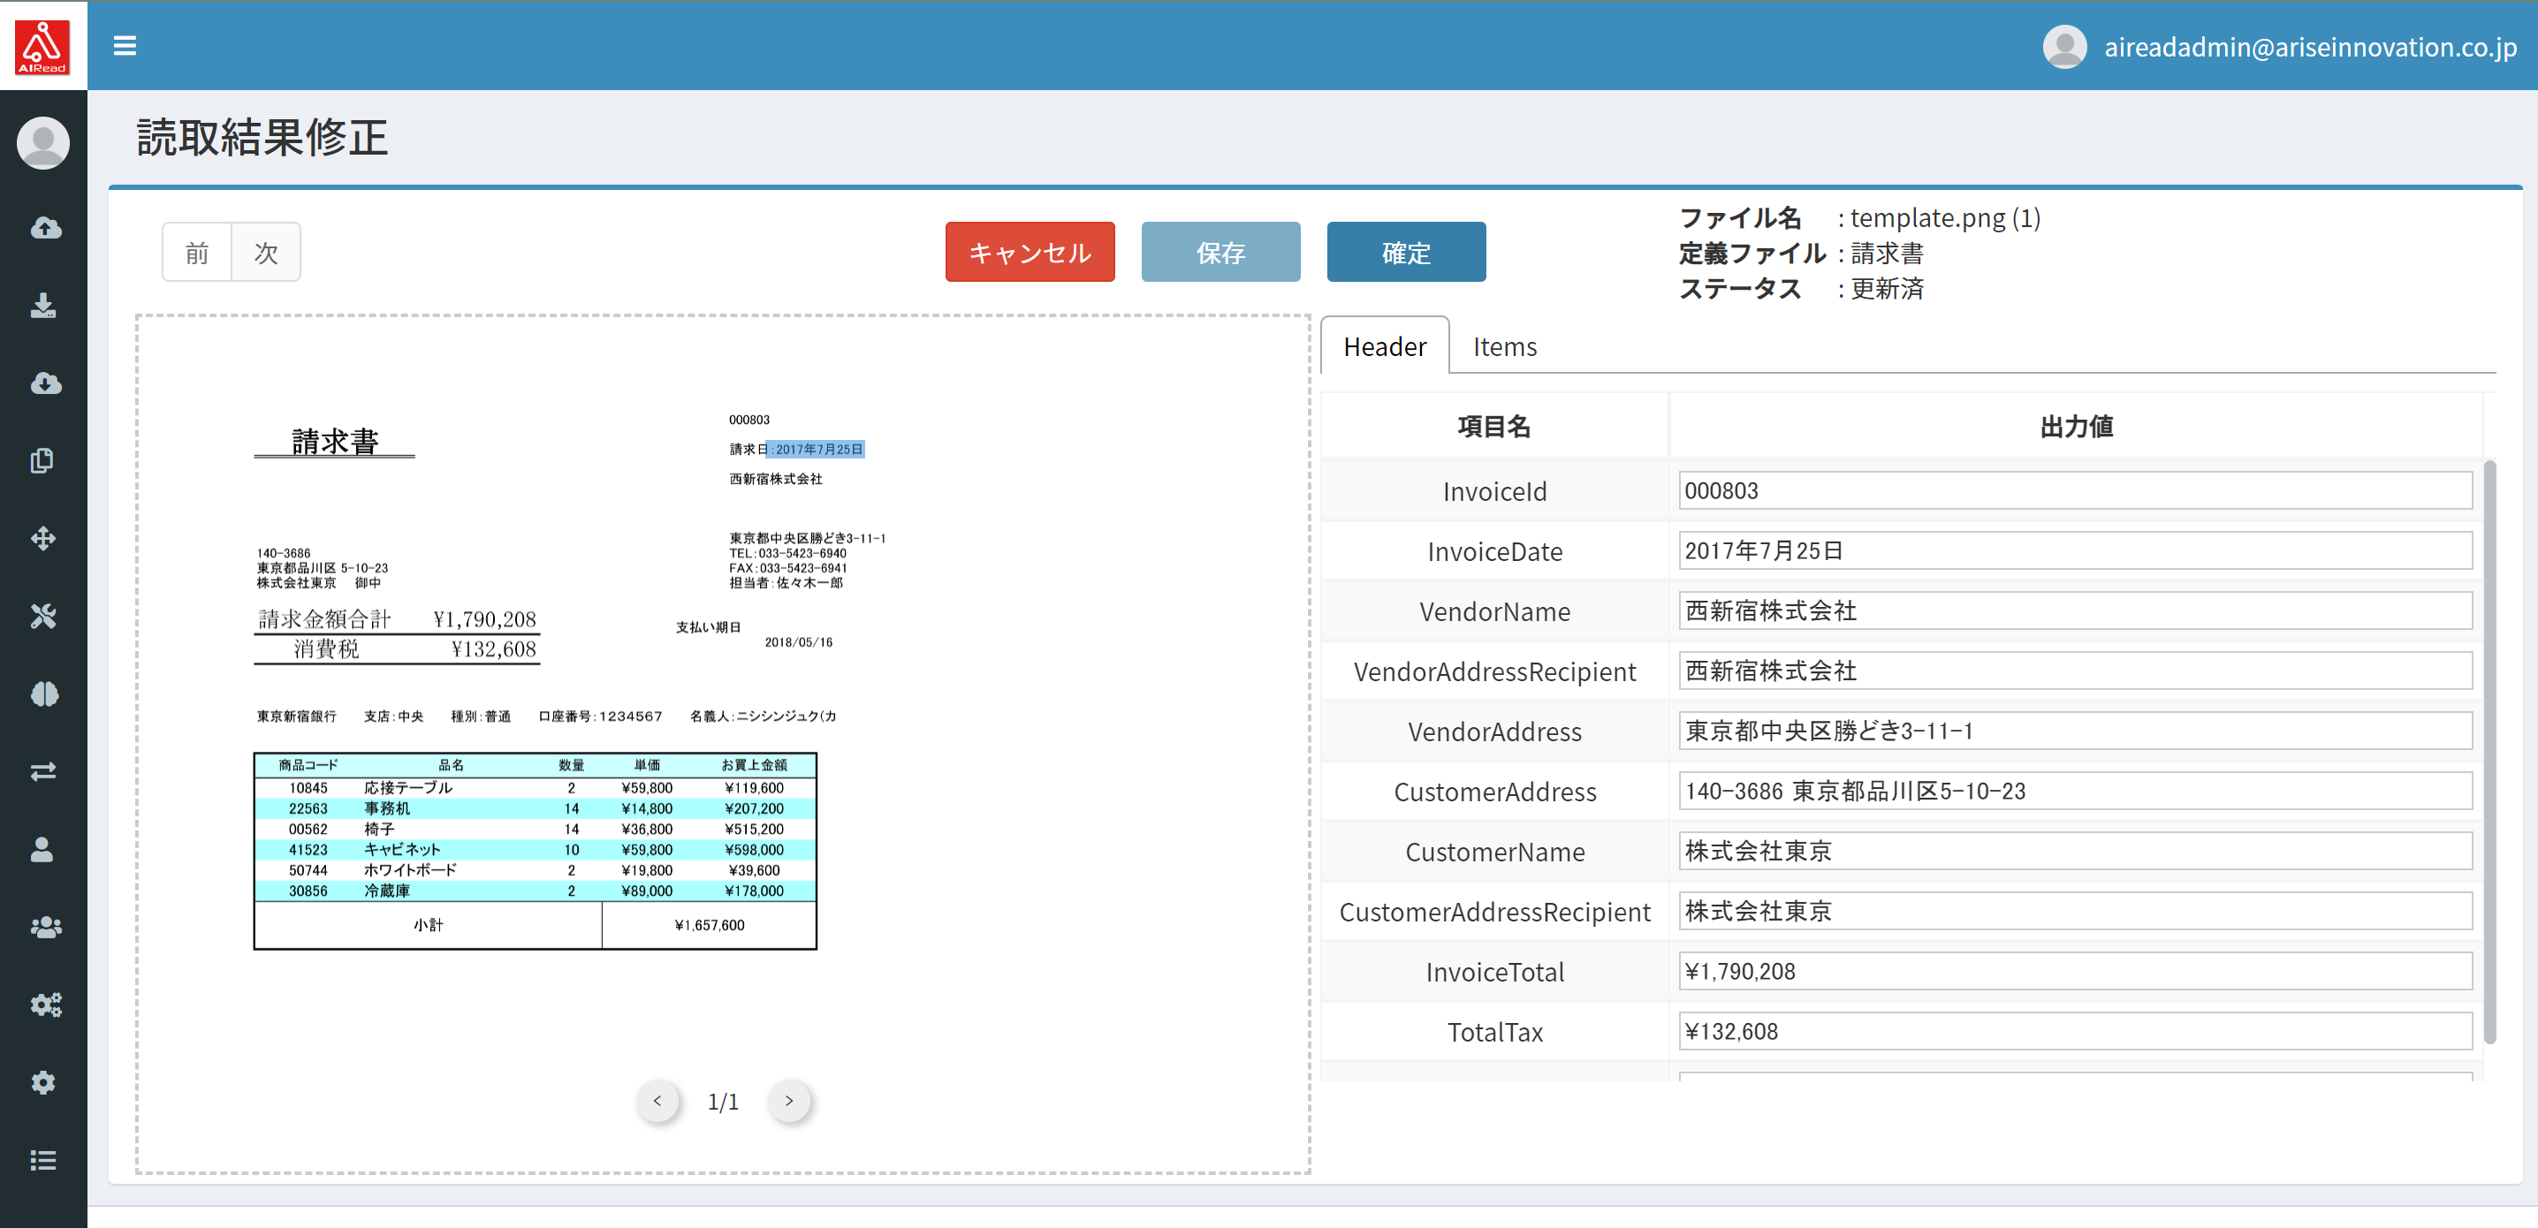Click the 確定 confirm button
2538x1228 pixels.
point(1405,253)
